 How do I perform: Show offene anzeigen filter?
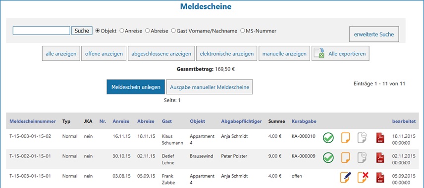click(x=104, y=54)
